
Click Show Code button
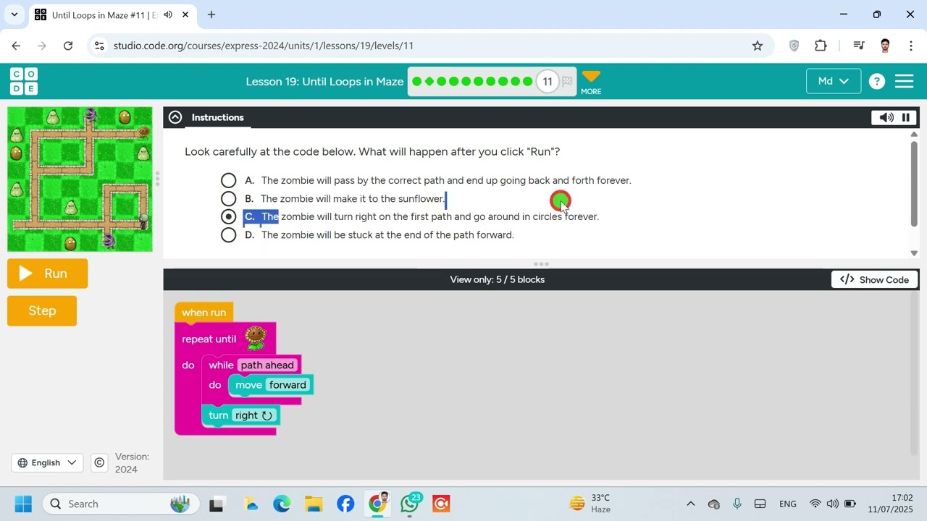(875, 279)
